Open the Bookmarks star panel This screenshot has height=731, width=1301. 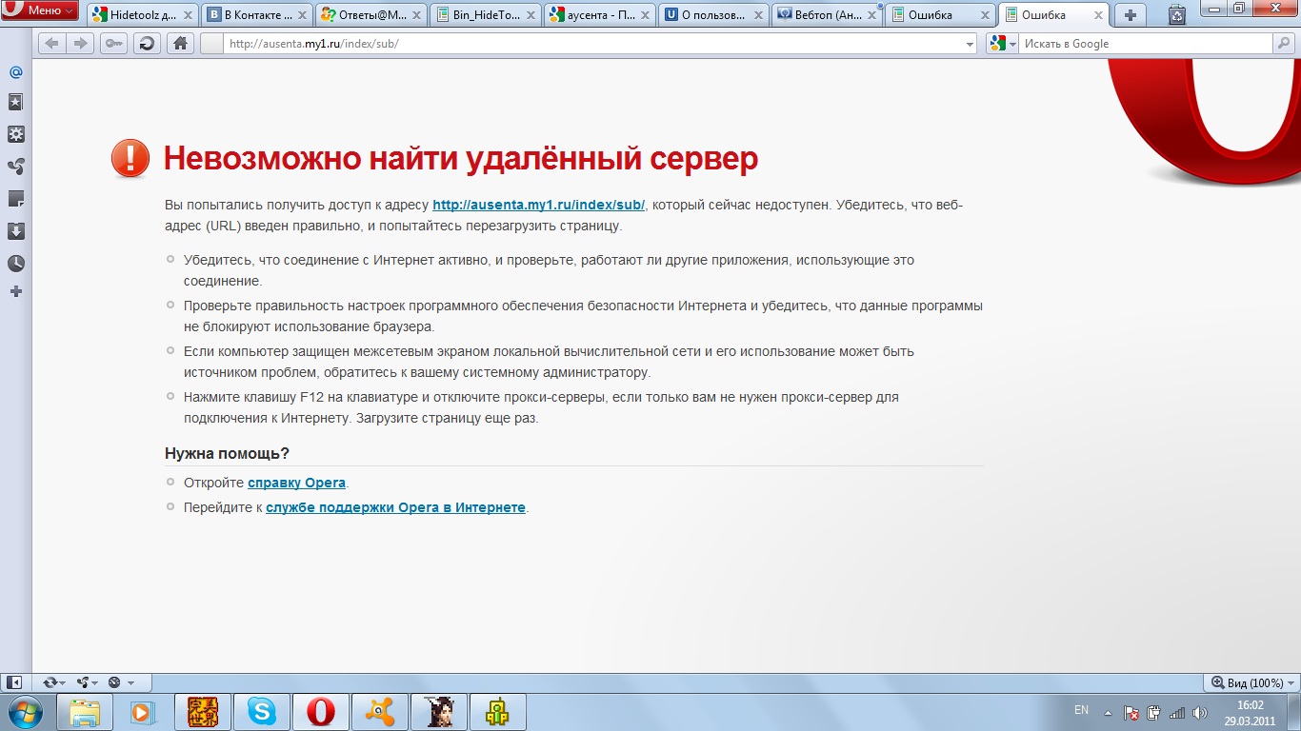point(15,102)
